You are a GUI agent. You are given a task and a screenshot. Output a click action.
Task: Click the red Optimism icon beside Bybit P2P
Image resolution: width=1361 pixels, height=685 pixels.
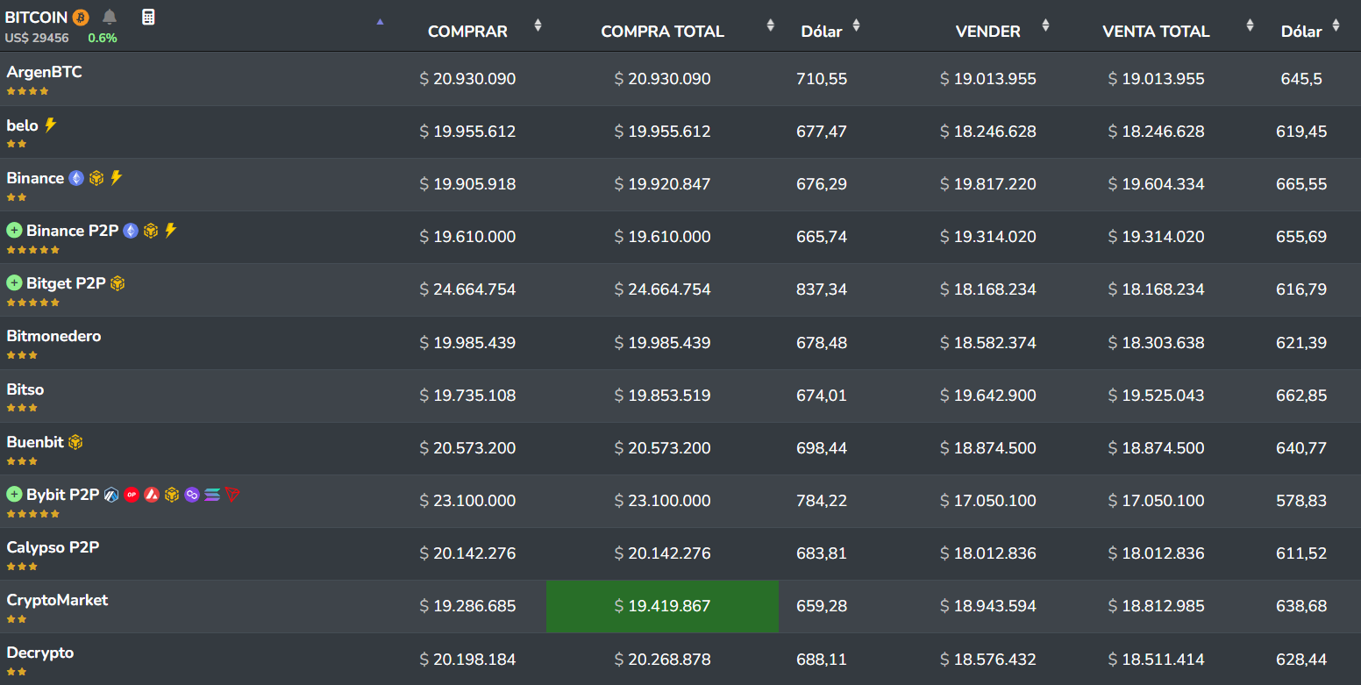132,495
